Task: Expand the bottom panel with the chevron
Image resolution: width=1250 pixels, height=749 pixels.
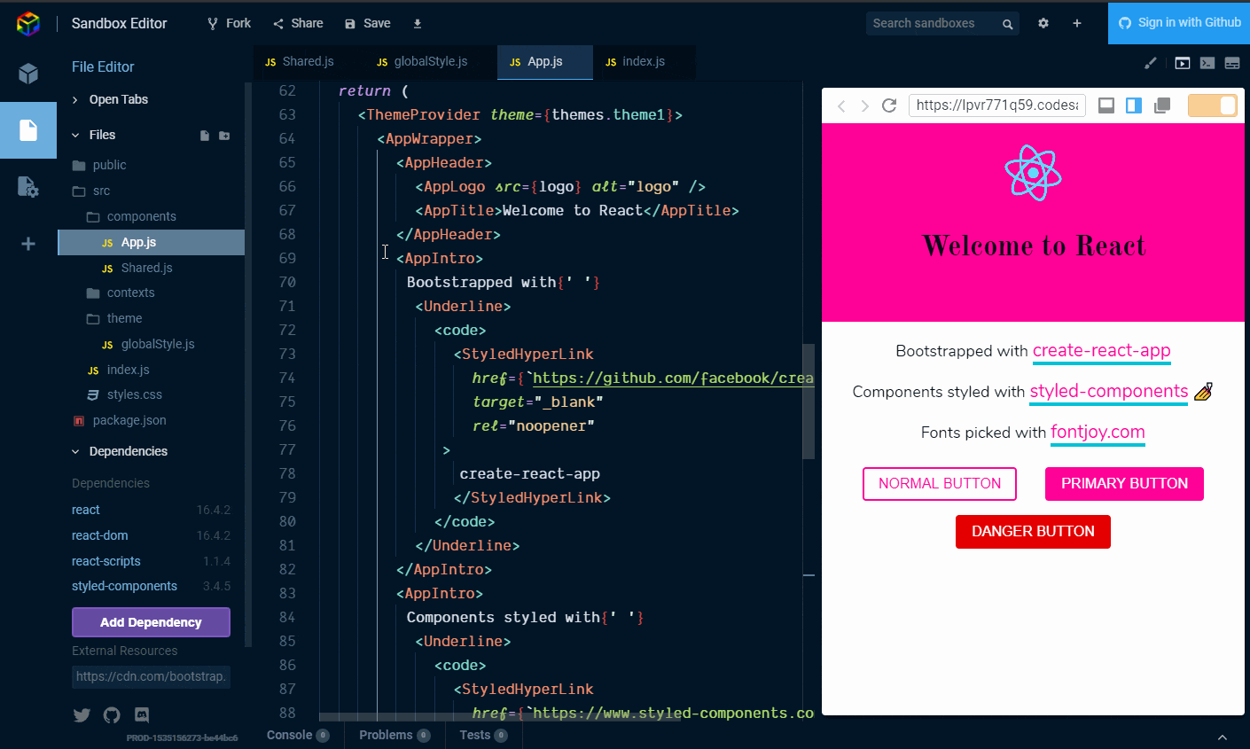Action: point(1223,737)
